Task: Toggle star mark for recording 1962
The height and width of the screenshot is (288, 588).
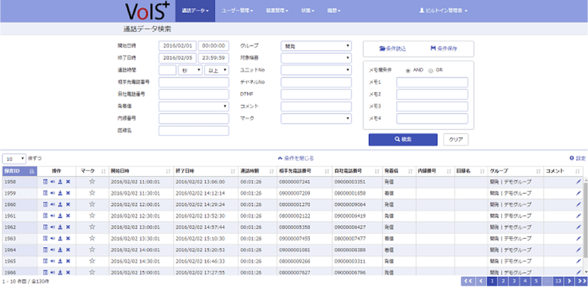Action: [92, 227]
